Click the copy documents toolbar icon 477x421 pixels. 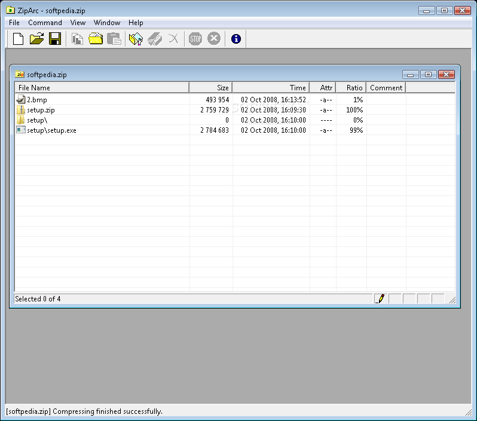coord(77,39)
